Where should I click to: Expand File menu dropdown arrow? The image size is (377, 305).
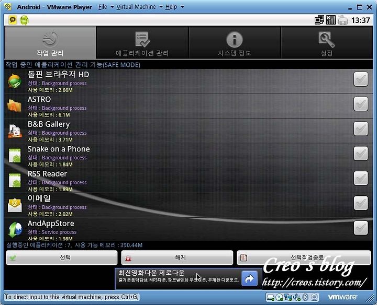tap(112, 7)
